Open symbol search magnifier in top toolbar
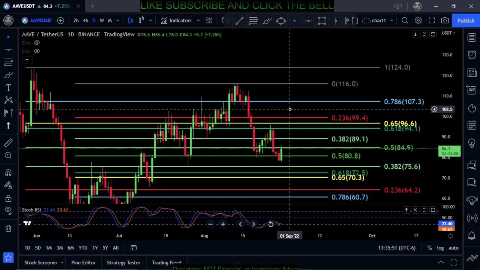 405,21
